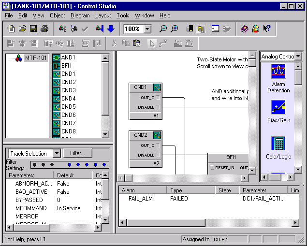This screenshot has width=307, height=246.
Task: Click the CND1 block condition icon
Action: [157, 87]
